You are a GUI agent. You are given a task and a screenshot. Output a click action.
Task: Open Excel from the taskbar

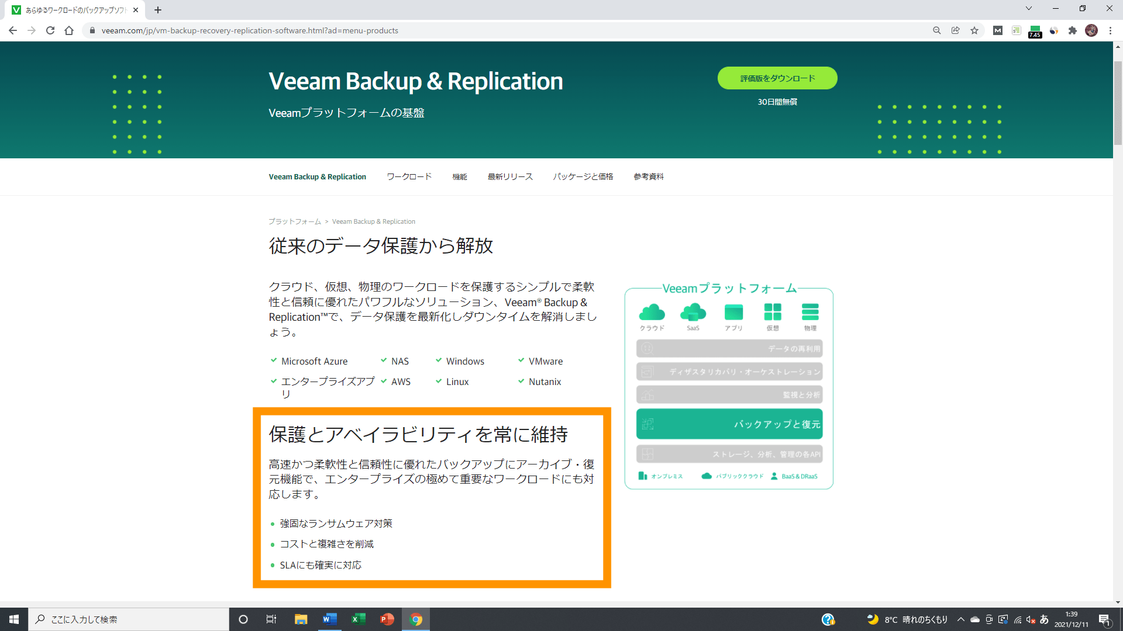(358, 619)
